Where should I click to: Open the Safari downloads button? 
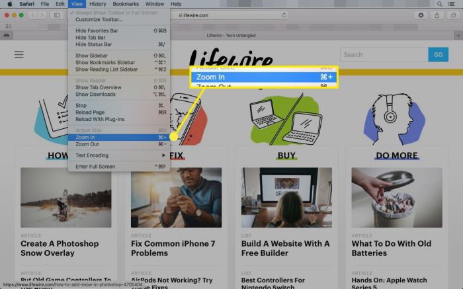421,15
